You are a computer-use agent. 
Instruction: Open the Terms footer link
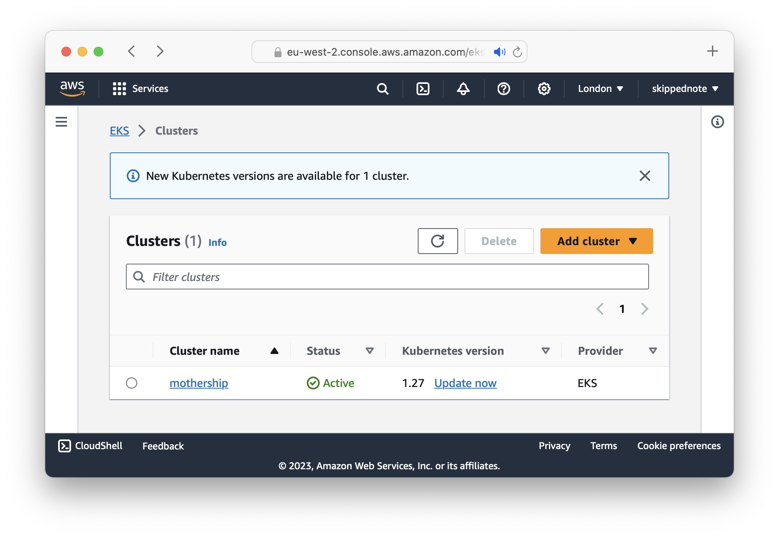pyautogui.click(x=603, y=446)
